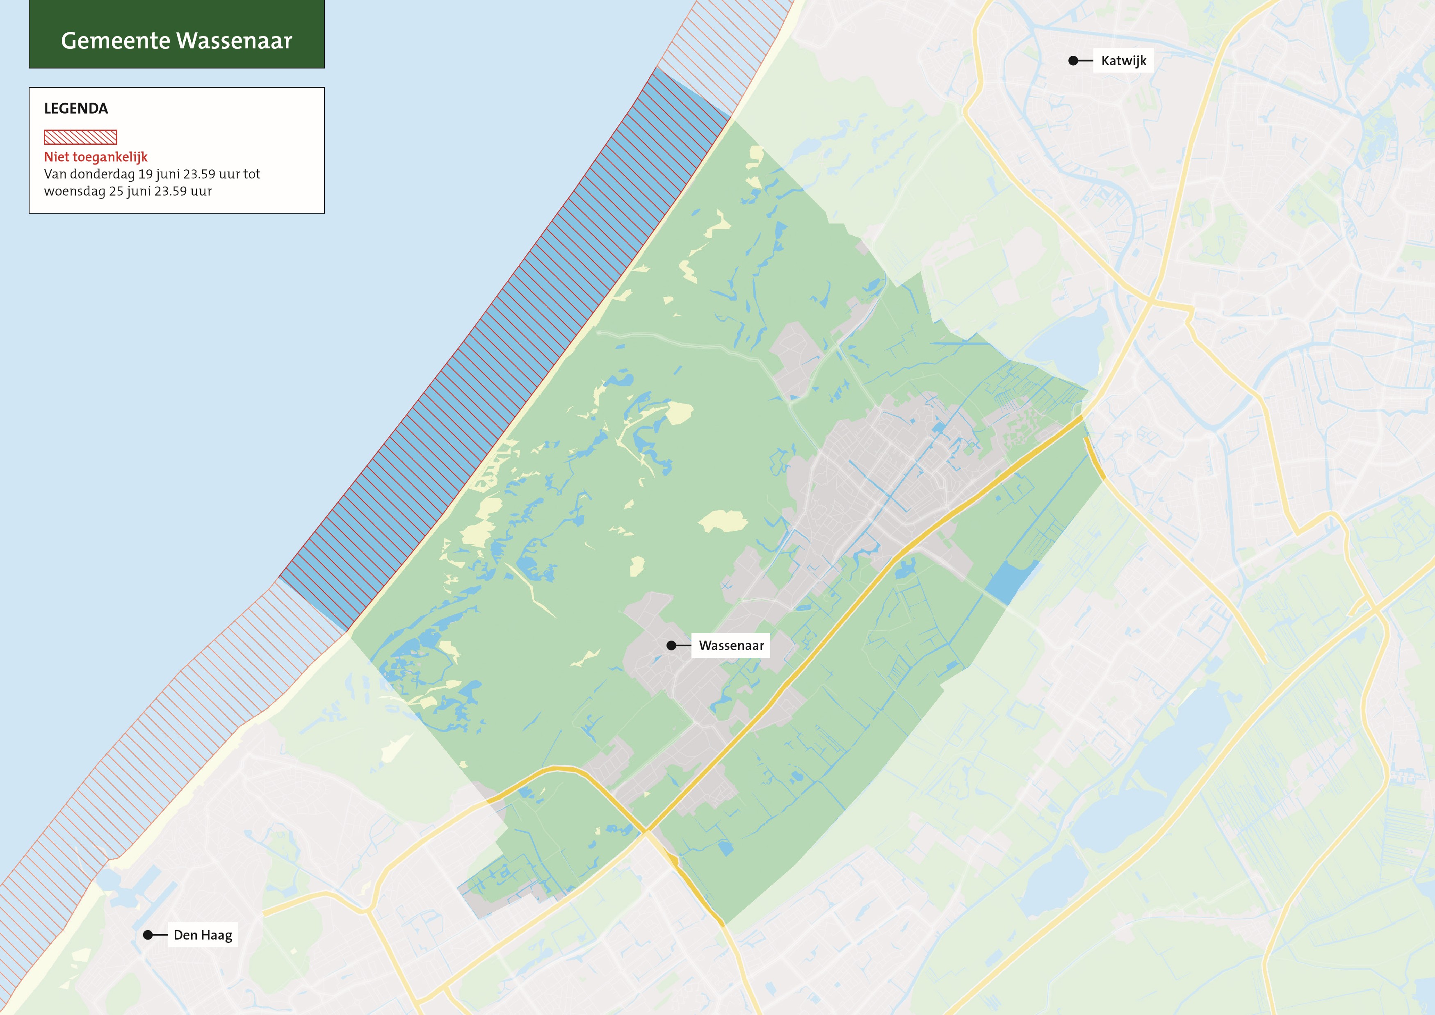Select the Wassenaar place label

tap(731, 645)
